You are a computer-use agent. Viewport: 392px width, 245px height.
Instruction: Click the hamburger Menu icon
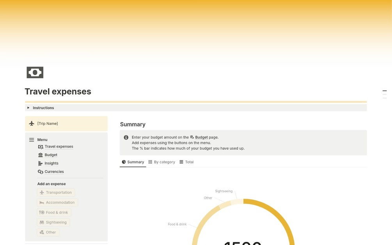(x=32, y=140)
